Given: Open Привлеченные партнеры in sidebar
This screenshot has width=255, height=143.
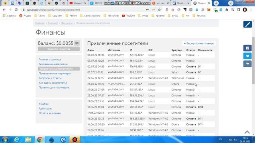Looking at the screenshot, I should (x=55, y=73).
